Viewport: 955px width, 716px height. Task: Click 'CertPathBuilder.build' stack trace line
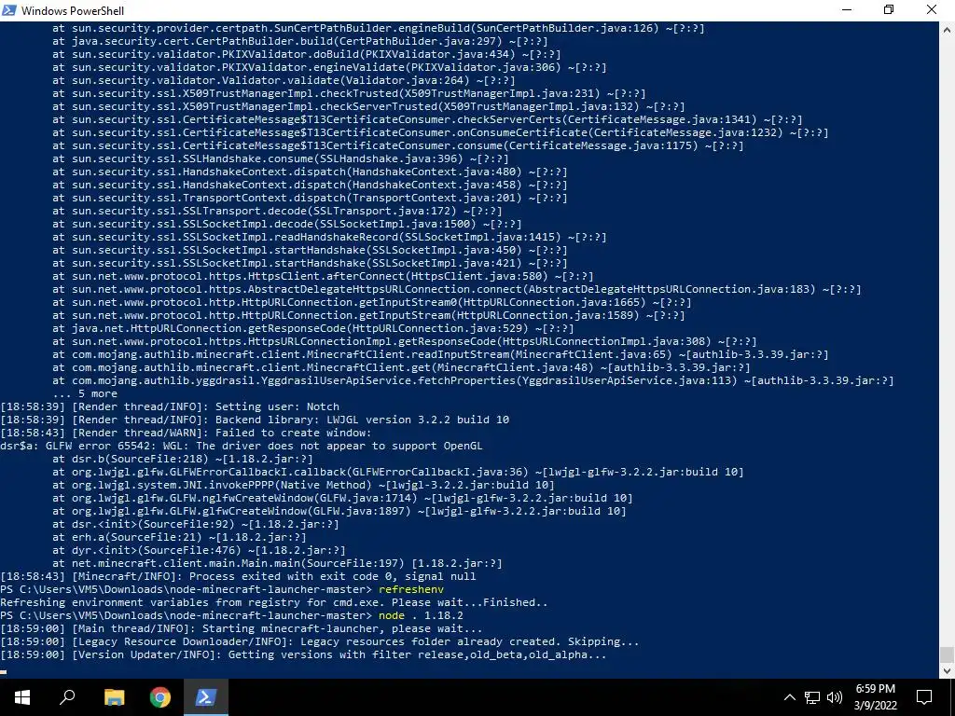300,41
